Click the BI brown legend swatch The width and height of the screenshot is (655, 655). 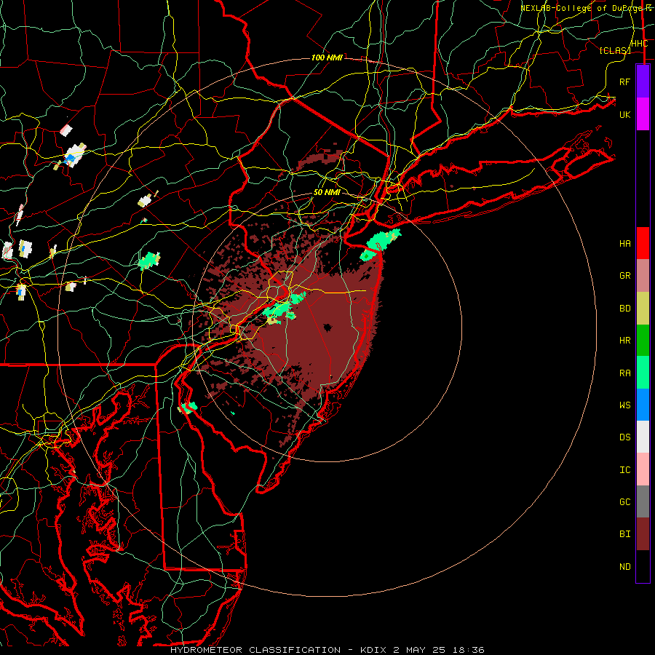coord(643,534)
